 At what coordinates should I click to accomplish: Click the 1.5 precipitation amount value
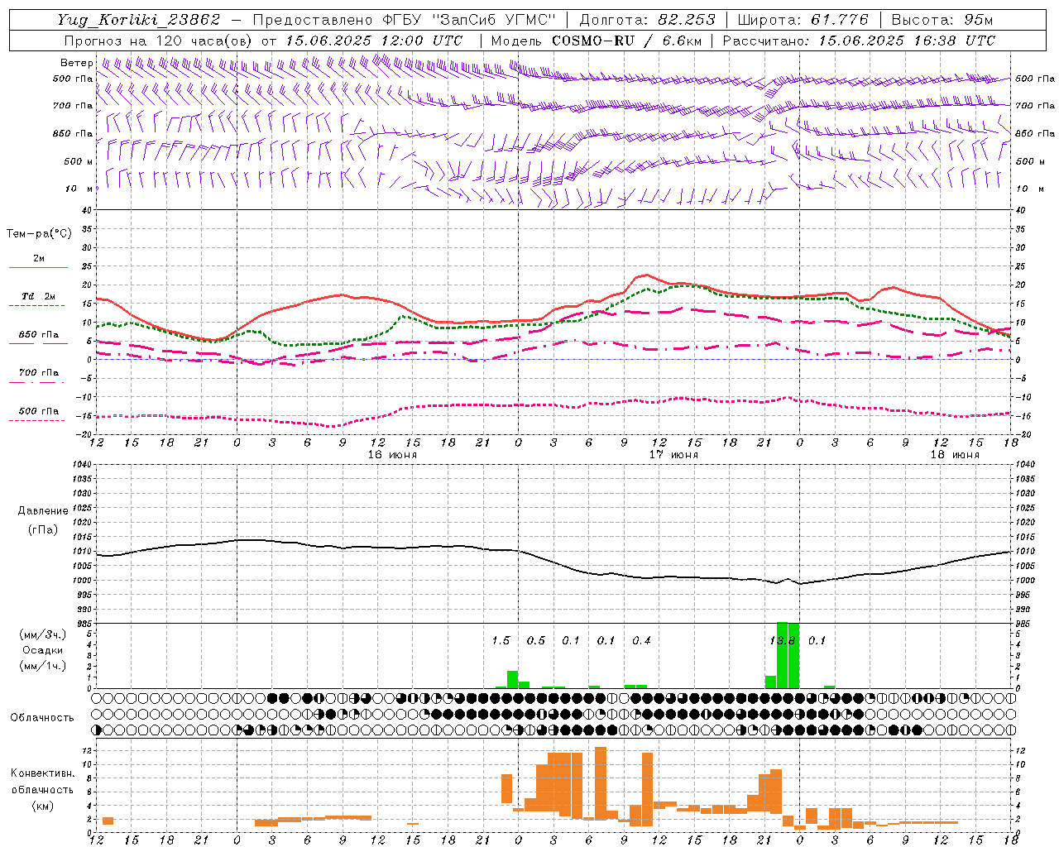pyautogui.click(x=501, y=641)
